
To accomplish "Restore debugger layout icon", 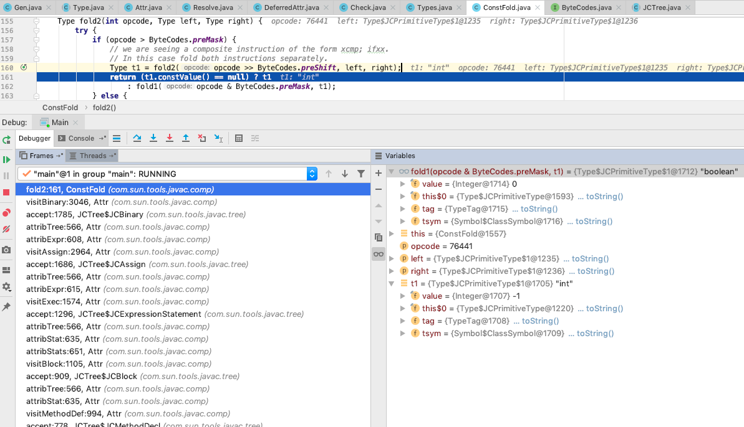I will [6, 270].
